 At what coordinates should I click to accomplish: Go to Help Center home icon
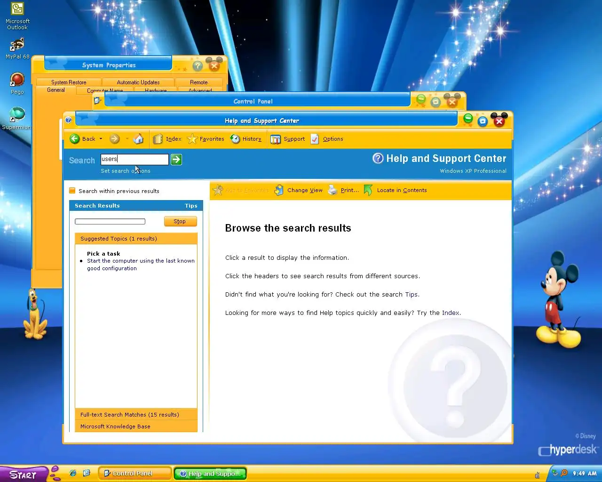click(138, 139)
